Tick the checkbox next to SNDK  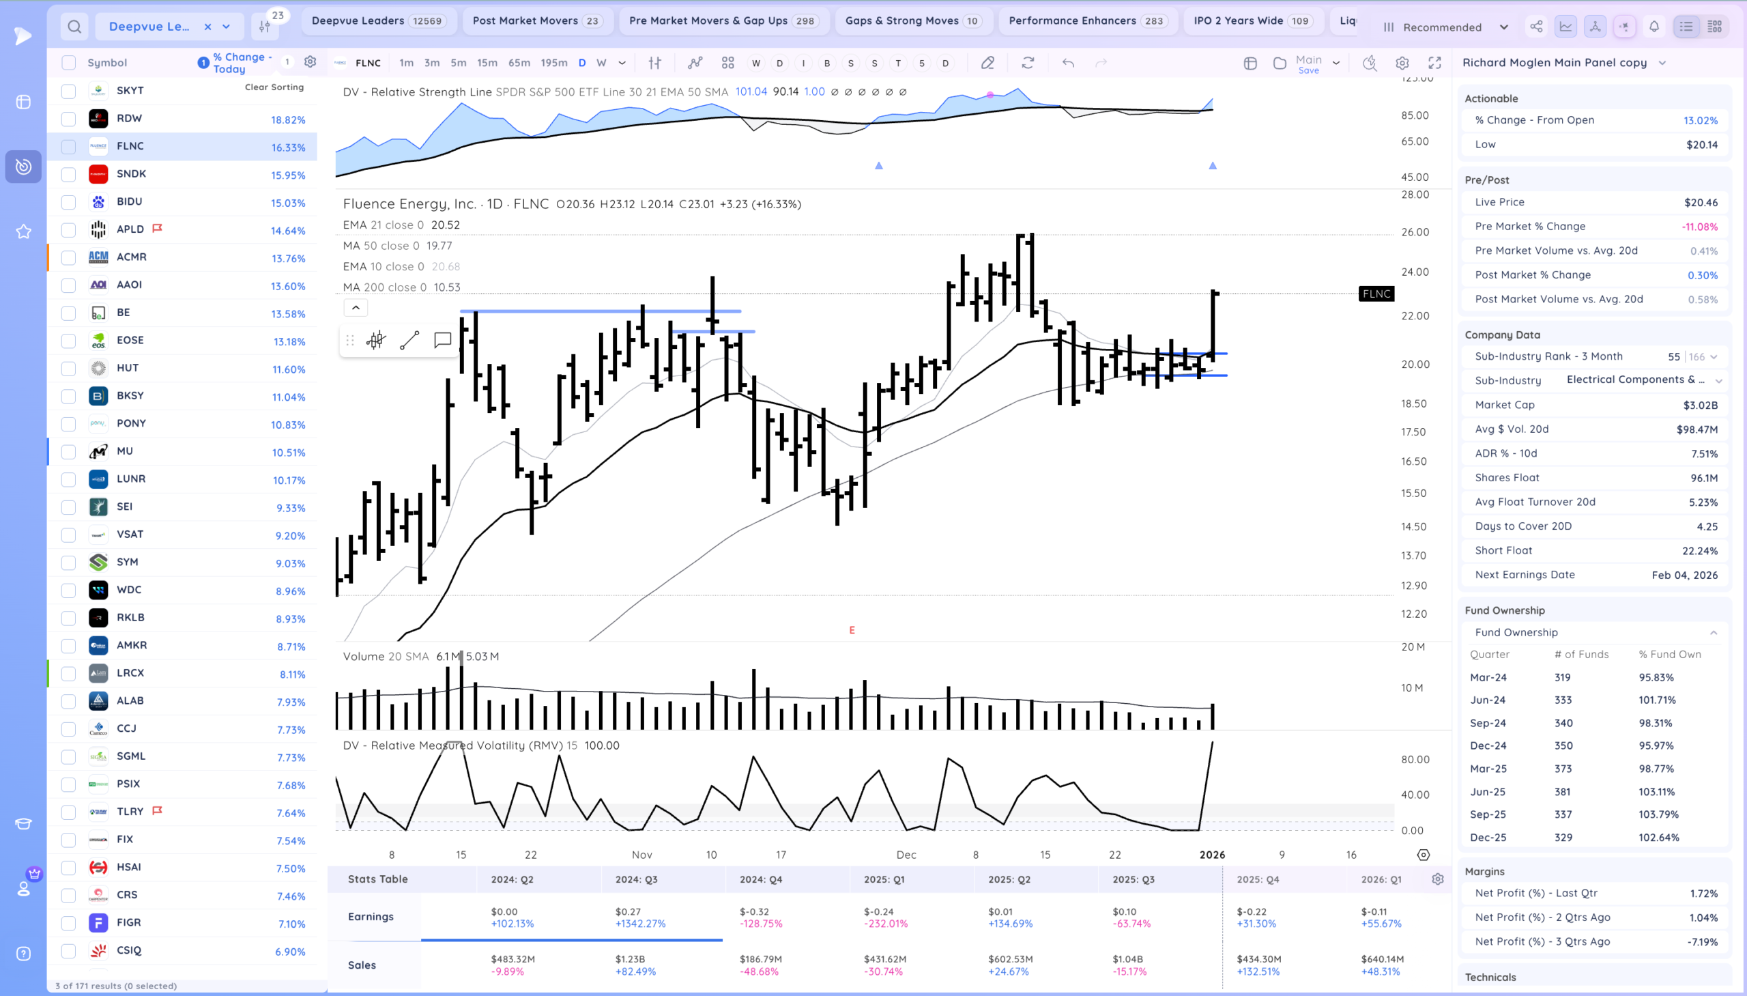click(68, 175)
